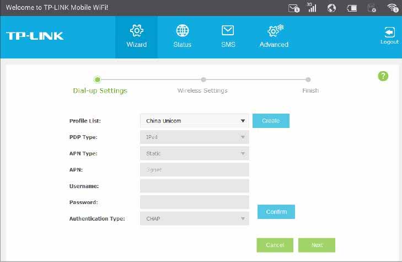Screen dimensions: 402x262
Task: Click the TP-LINK logo
Action: 35,36
